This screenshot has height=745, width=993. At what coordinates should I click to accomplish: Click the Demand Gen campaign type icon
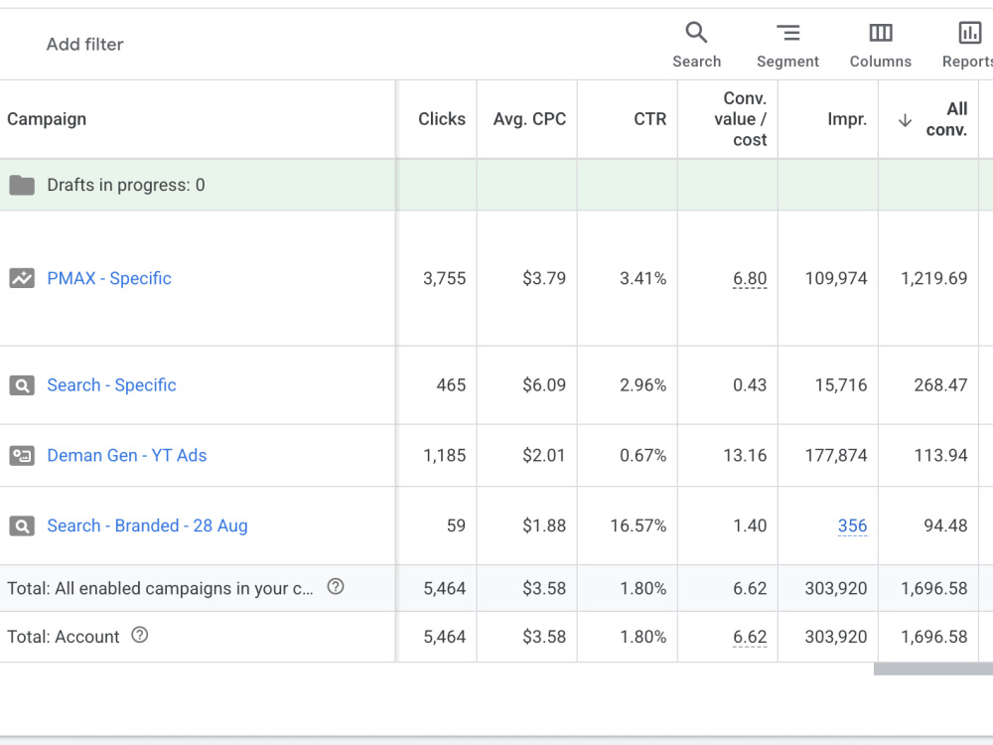tap(22, 456)
